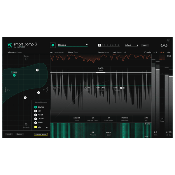Image resolution: width=175 pixels, height=175 pixels.
Task: Click the headphones delta icon
Action: coord(145,52)
